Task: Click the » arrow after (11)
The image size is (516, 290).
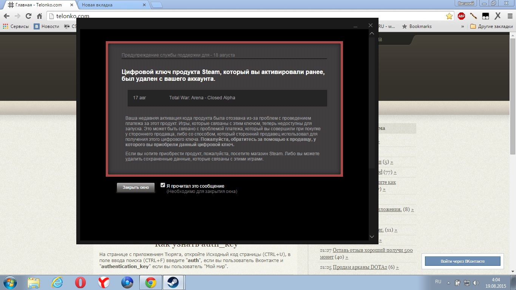Action: 396,230
